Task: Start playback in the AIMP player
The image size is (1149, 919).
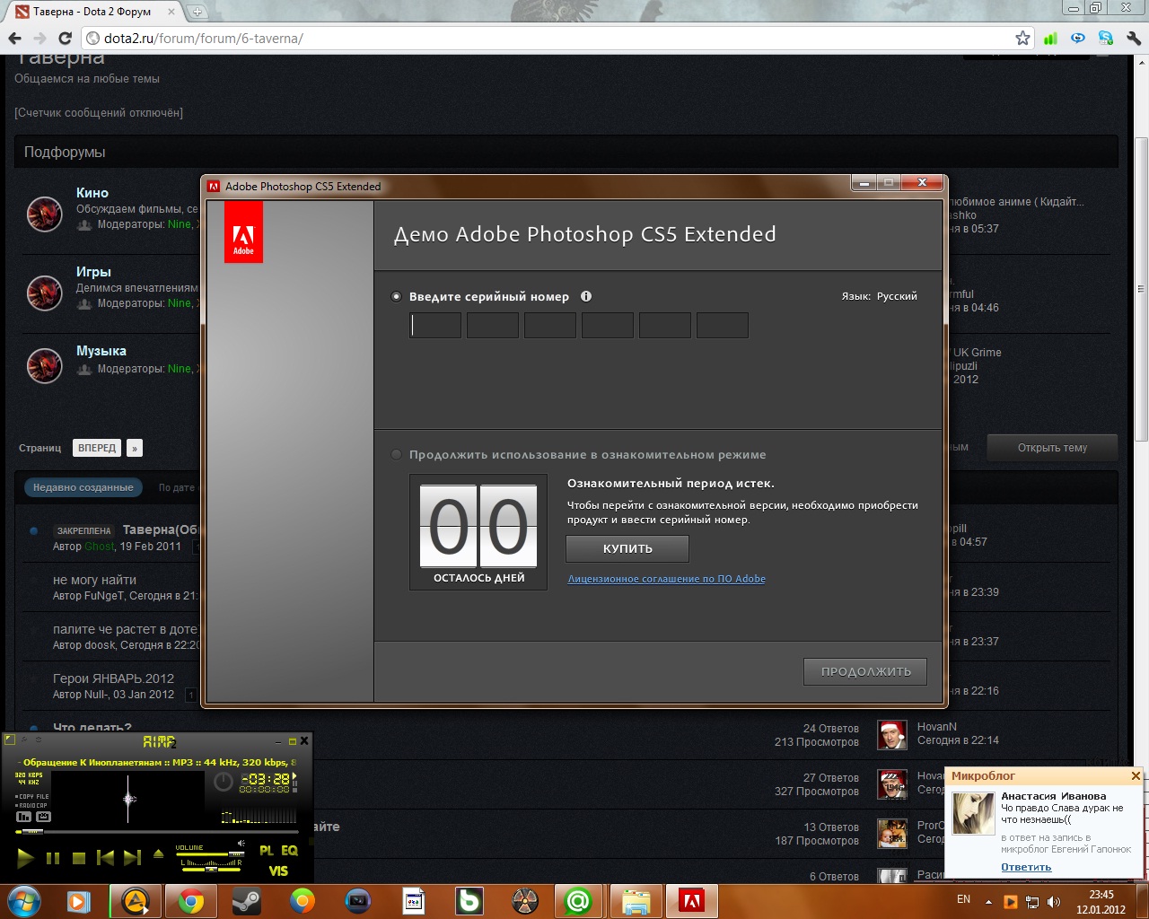Action: [x=25, y=858]
